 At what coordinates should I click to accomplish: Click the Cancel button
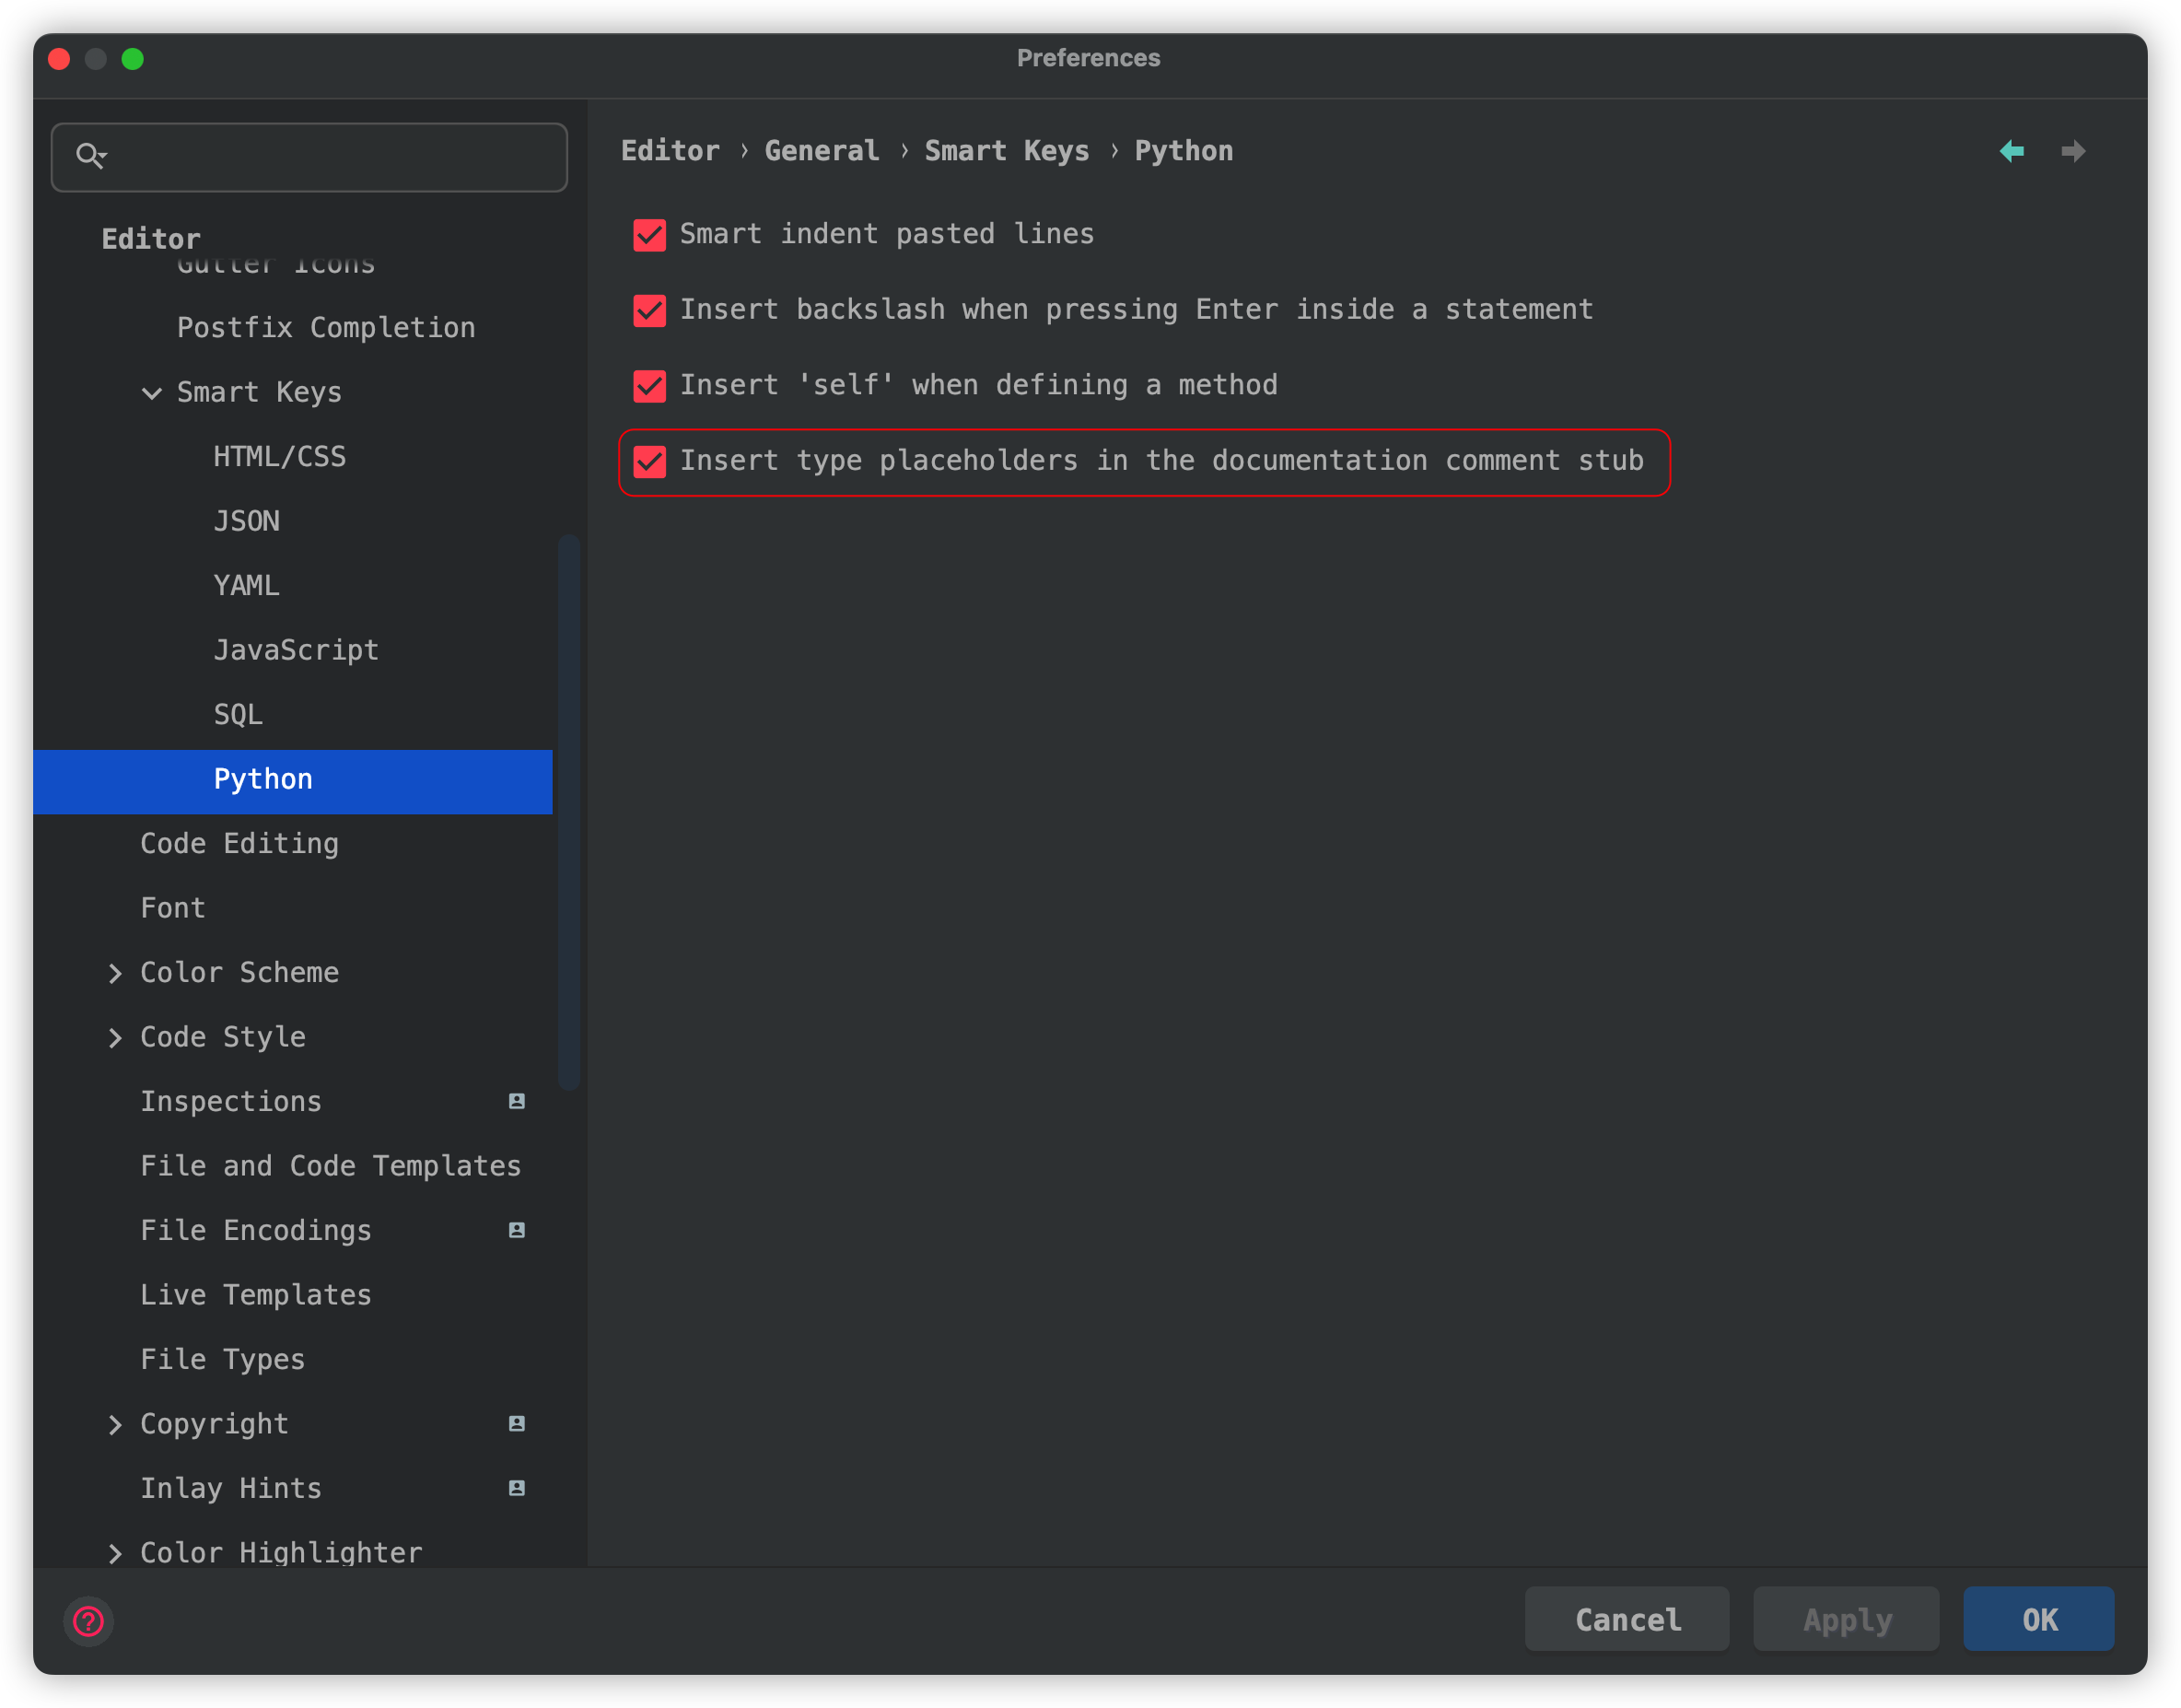[x=1627, y=1619]
